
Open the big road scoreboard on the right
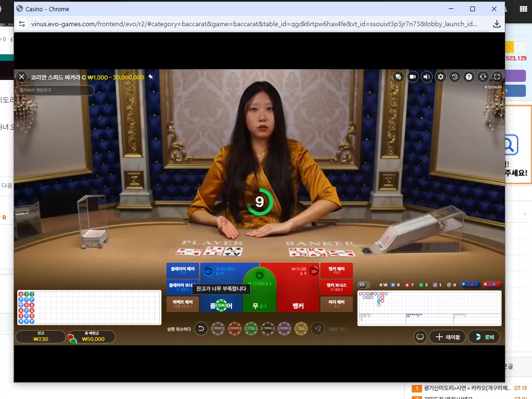point(429,308)
